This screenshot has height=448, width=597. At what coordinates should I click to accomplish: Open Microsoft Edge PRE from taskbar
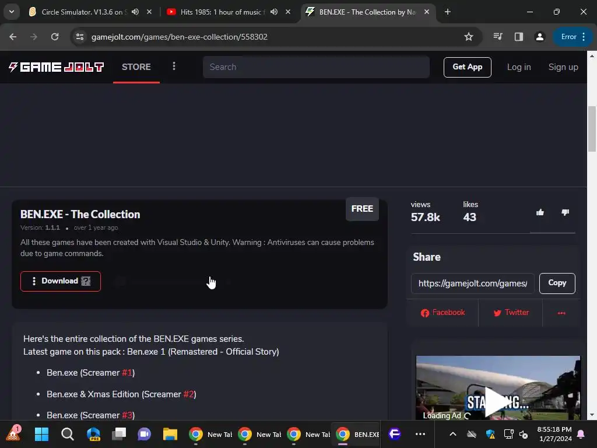click(x=93, y=434)
